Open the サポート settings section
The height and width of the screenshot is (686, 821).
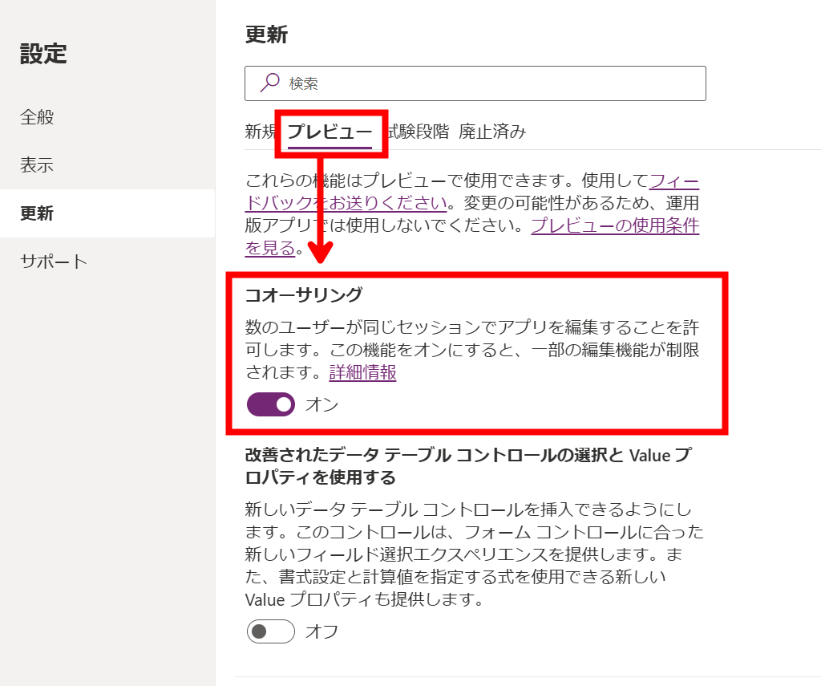54,262
